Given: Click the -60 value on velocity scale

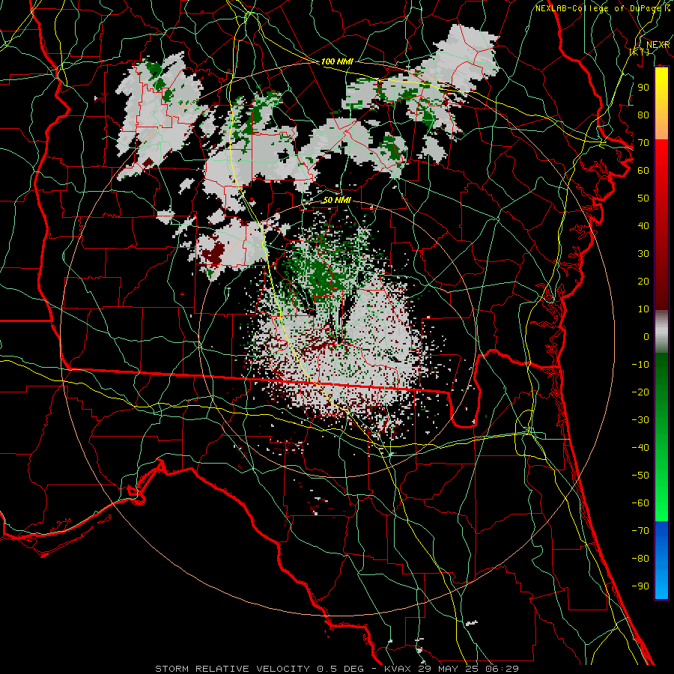Looking at the screenshot, I should 640,503.
